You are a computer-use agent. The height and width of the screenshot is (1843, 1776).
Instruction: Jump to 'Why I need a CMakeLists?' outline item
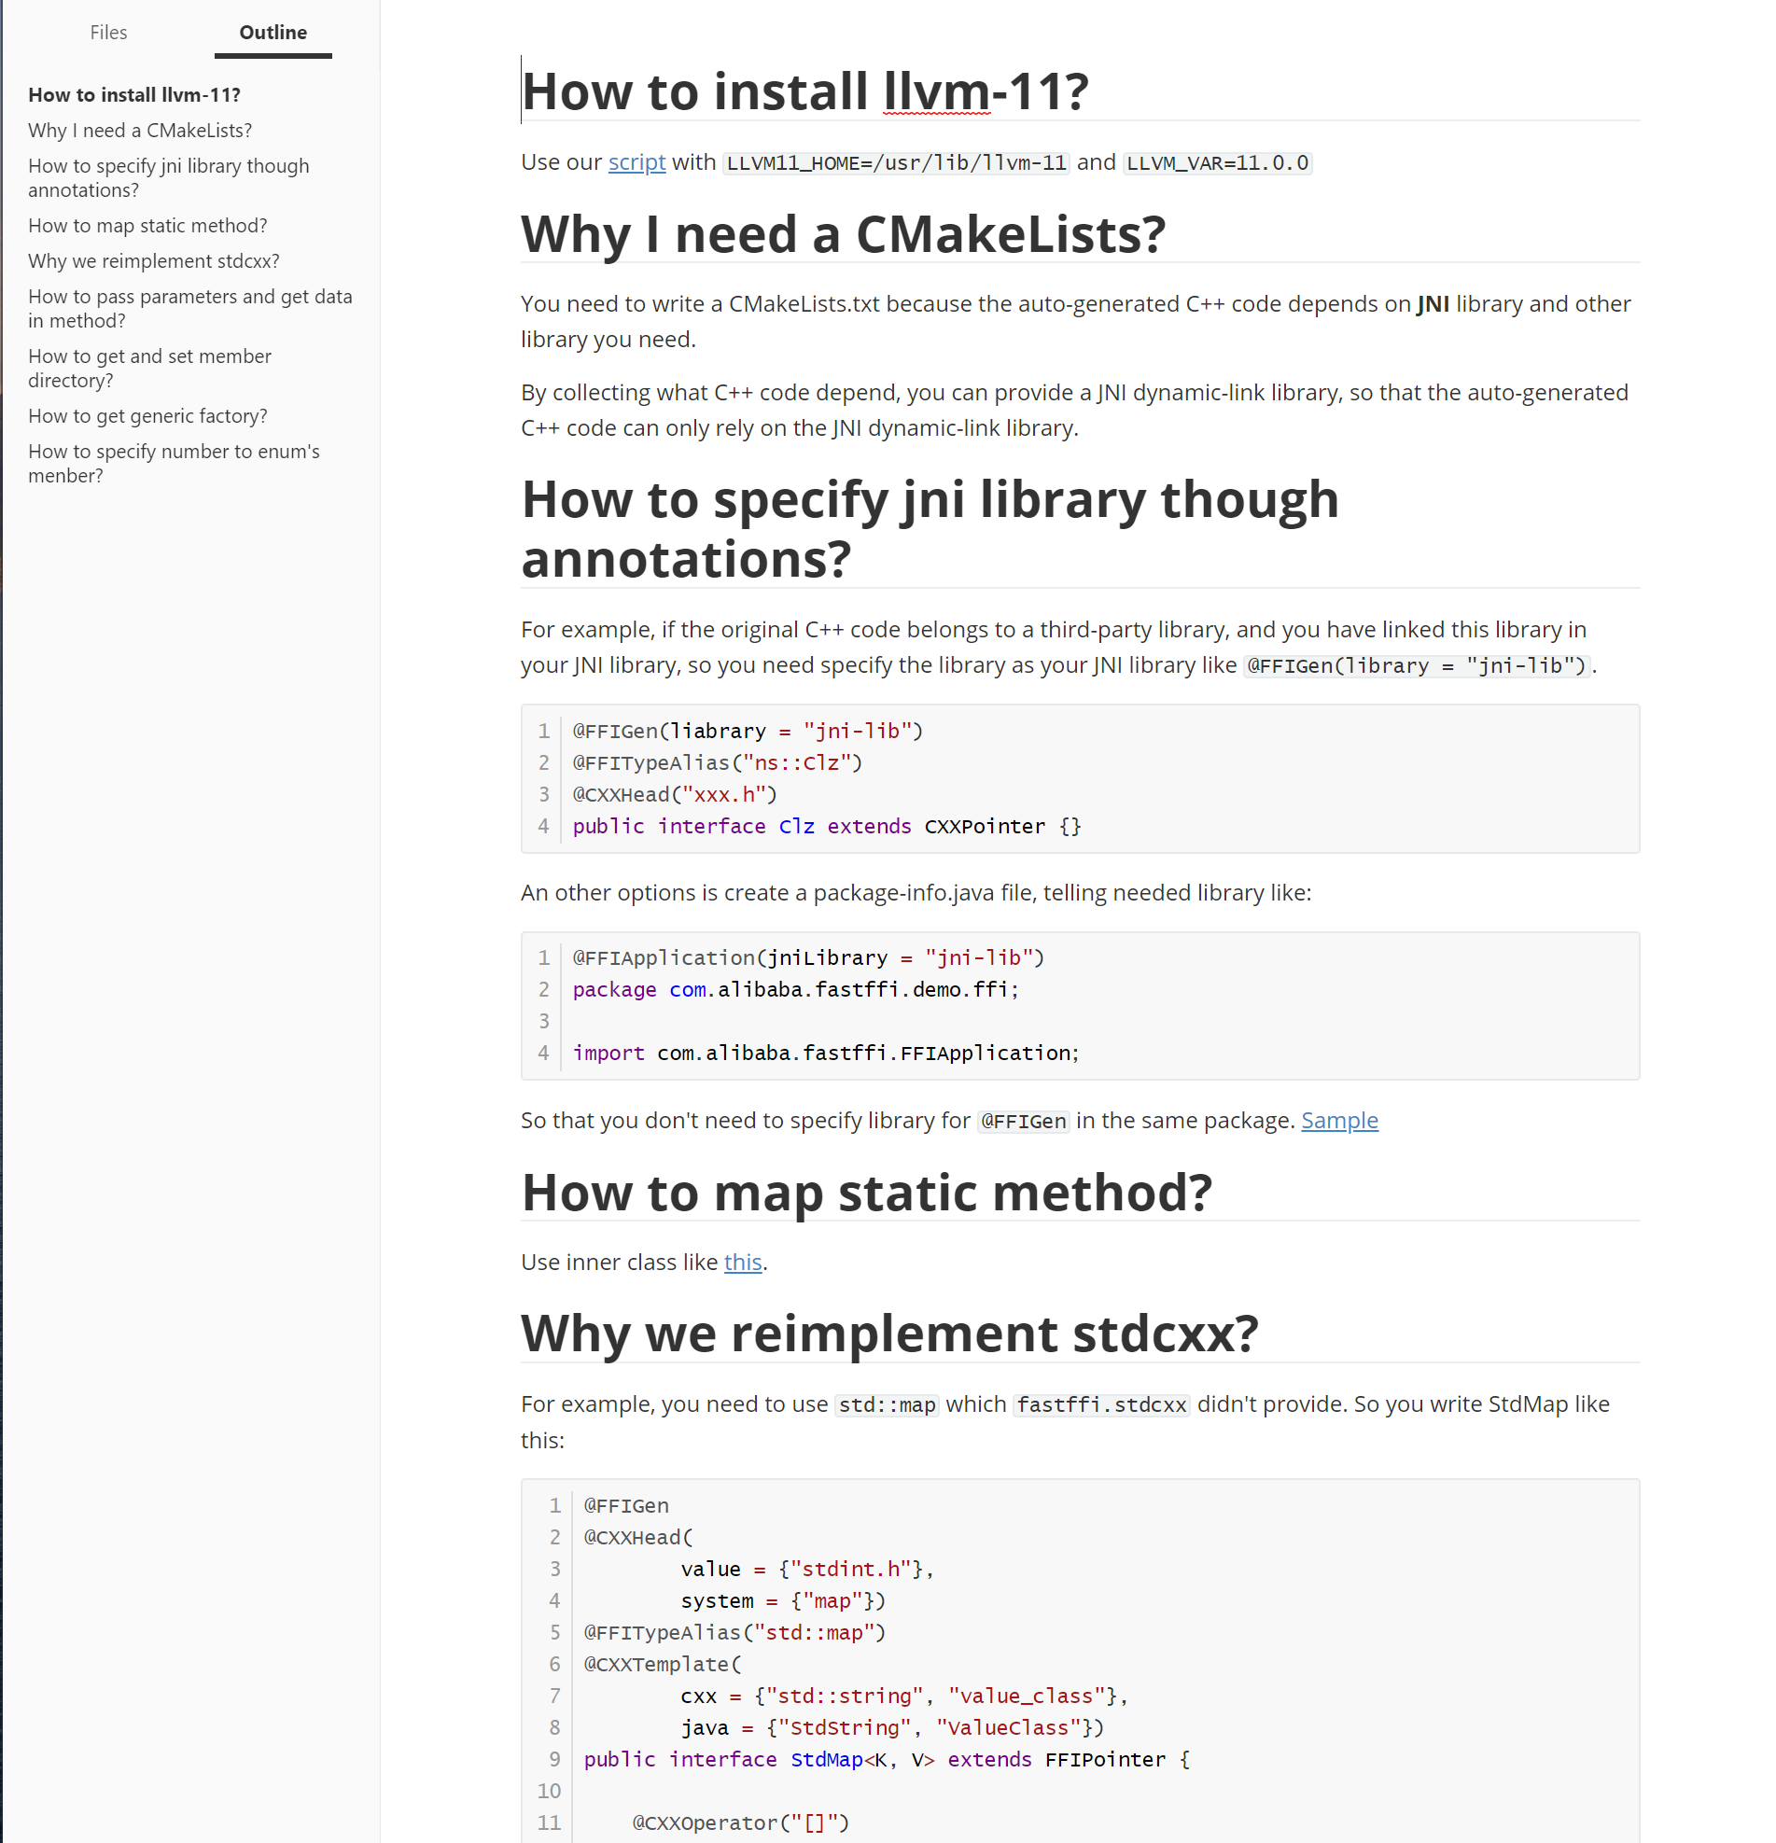(x=140, y=131)
